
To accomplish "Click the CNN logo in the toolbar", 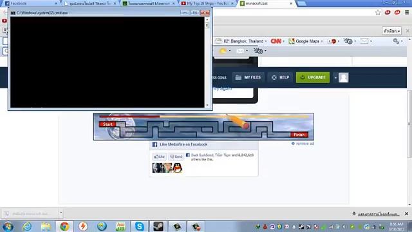I will [276, 41].
